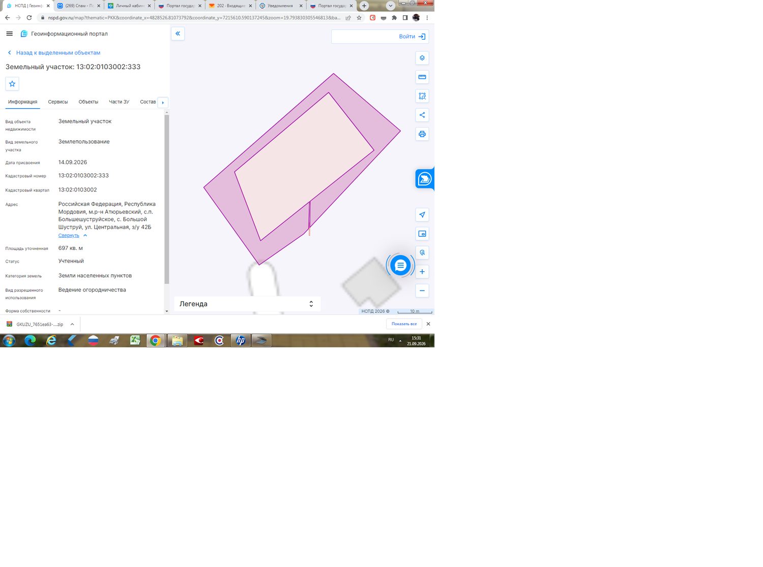Open a new browser tab
This screenshot has width=763, height=567.
(x=364, y=6)
